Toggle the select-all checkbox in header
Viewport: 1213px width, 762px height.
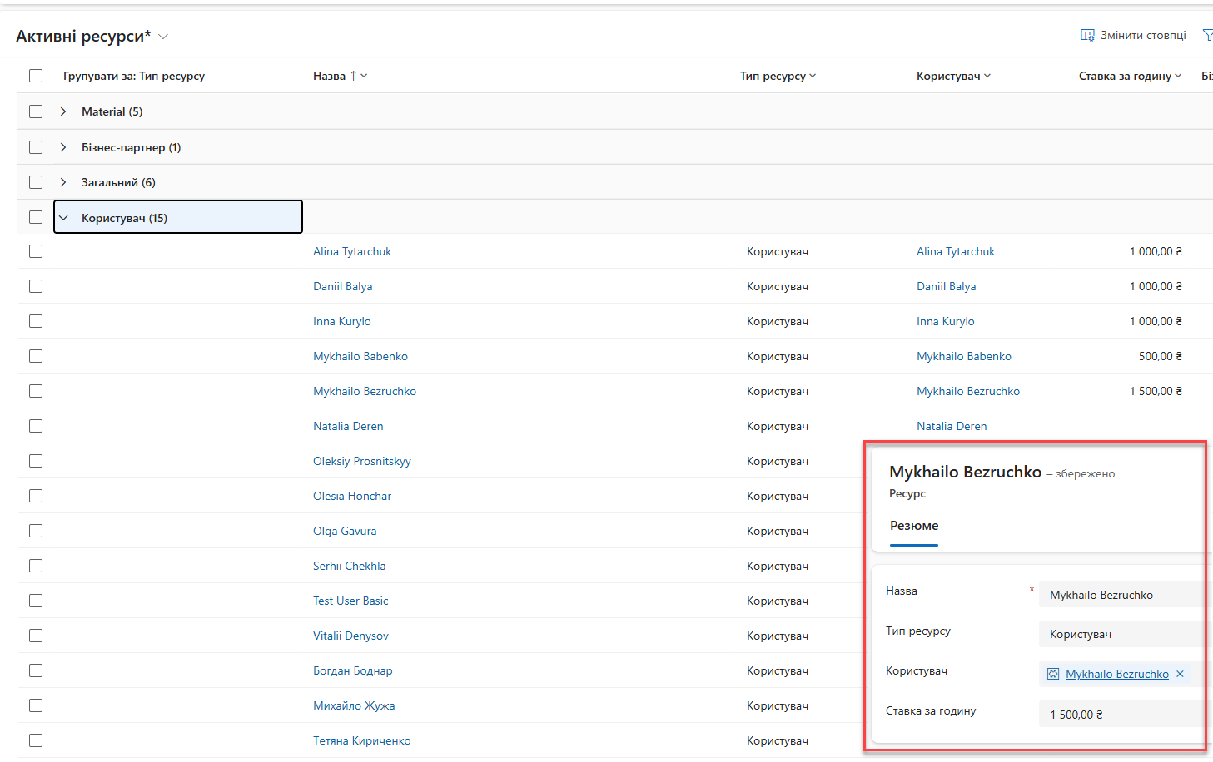[36, 76]
